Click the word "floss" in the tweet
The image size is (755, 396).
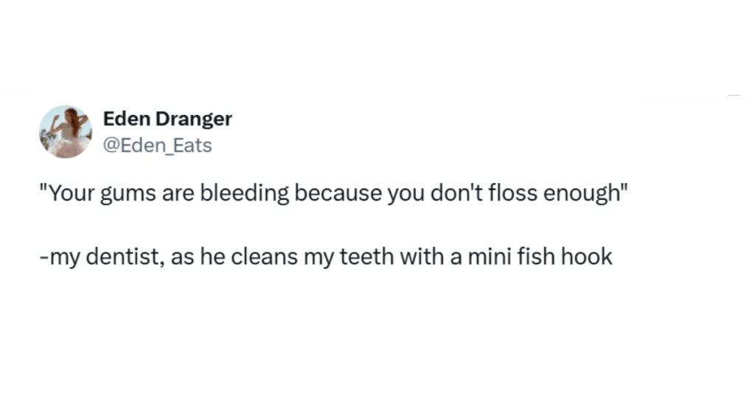pos(516,195)
